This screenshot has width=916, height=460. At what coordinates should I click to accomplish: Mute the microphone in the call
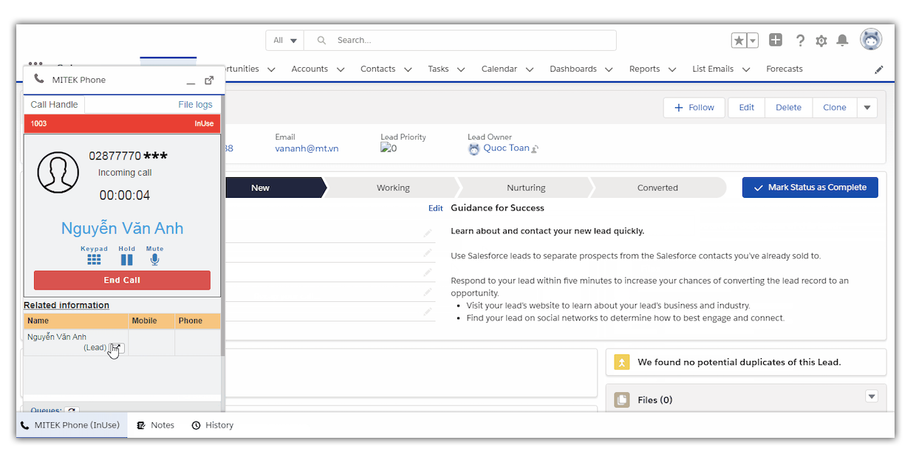point(154,259)
